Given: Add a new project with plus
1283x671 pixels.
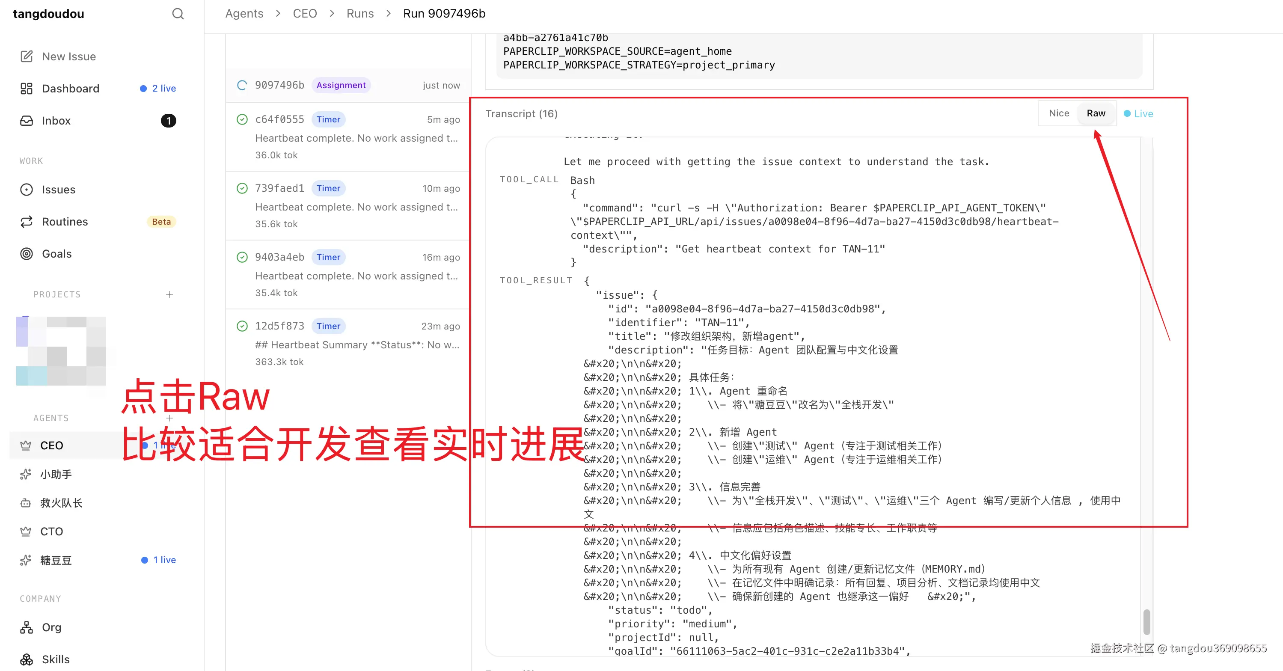Looking at the screenshot, I should coord(169,294).
